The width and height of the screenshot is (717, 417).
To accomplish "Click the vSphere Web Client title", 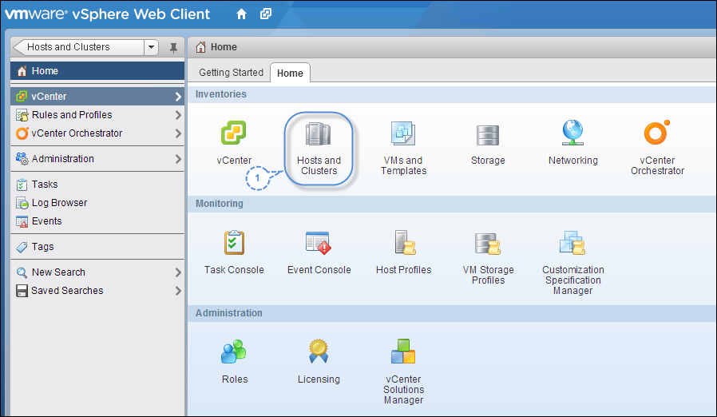I will point(141,14).
